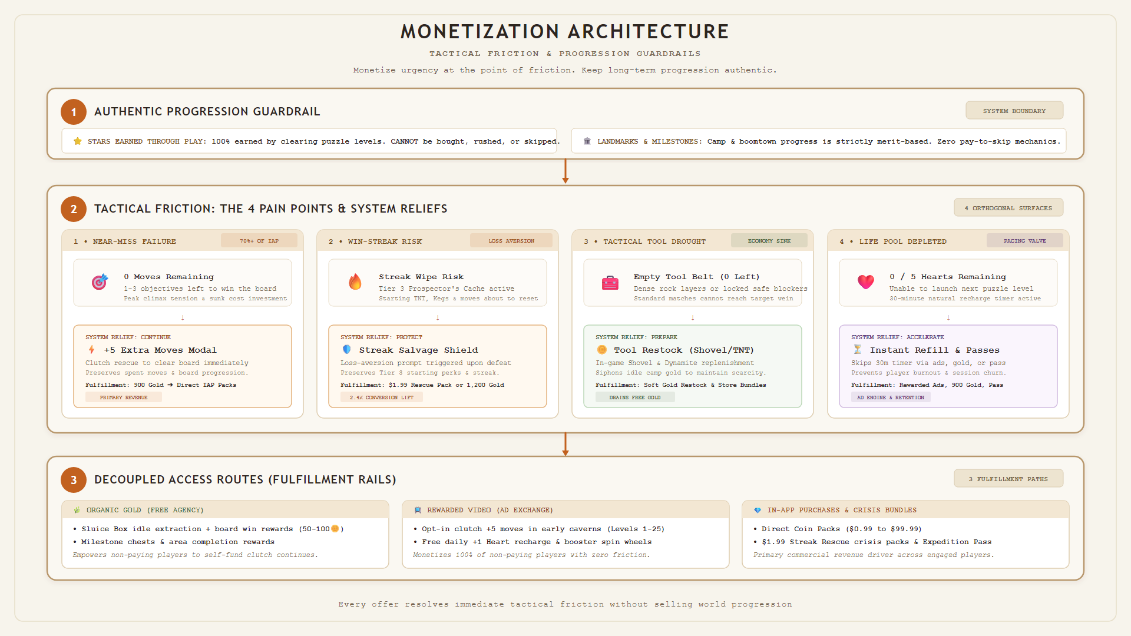Viewport: 1131px width, 636px height.
Task: Click the target icon beside 0 Moves Remaining
Action: 100,282
